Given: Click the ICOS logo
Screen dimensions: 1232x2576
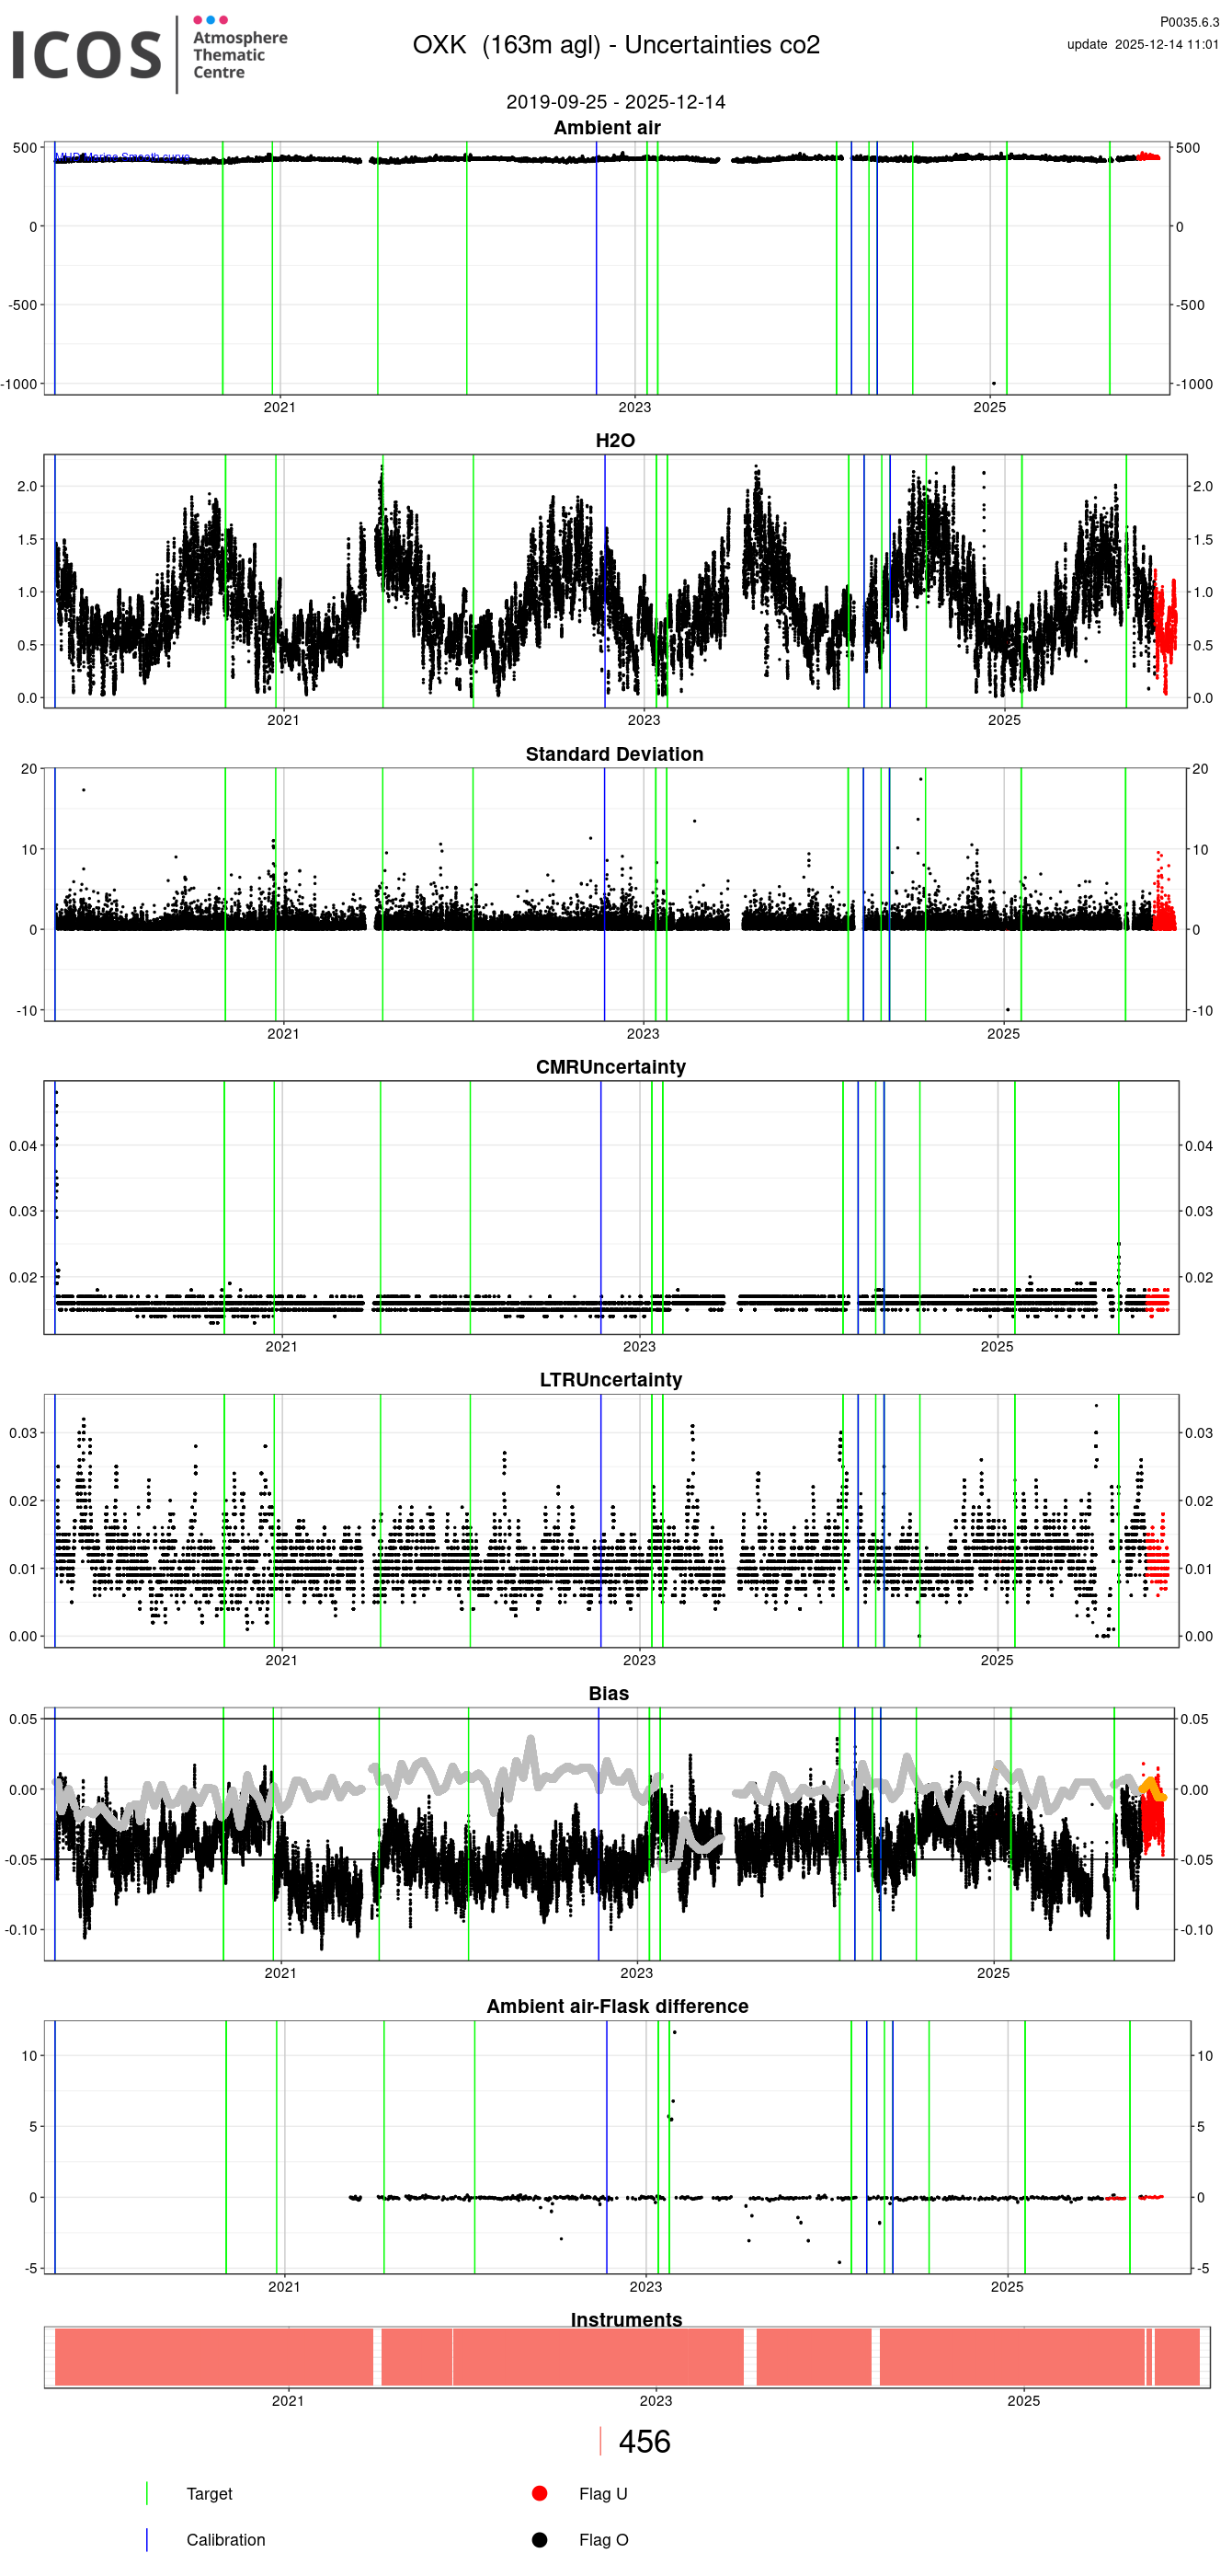Looking at the screenshot, I should (x=86, y=55).
